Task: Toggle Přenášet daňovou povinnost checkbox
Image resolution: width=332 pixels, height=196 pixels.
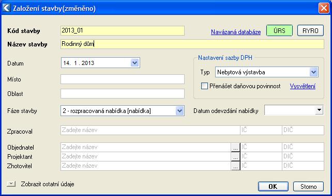Action: (x=204, y=86)
